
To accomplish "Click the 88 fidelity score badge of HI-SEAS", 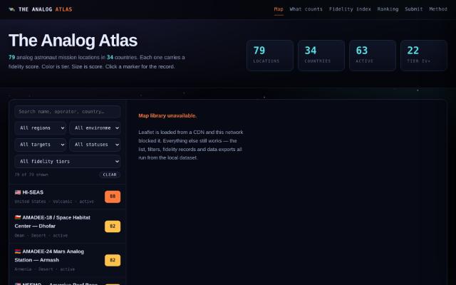I will pos(113,197).
